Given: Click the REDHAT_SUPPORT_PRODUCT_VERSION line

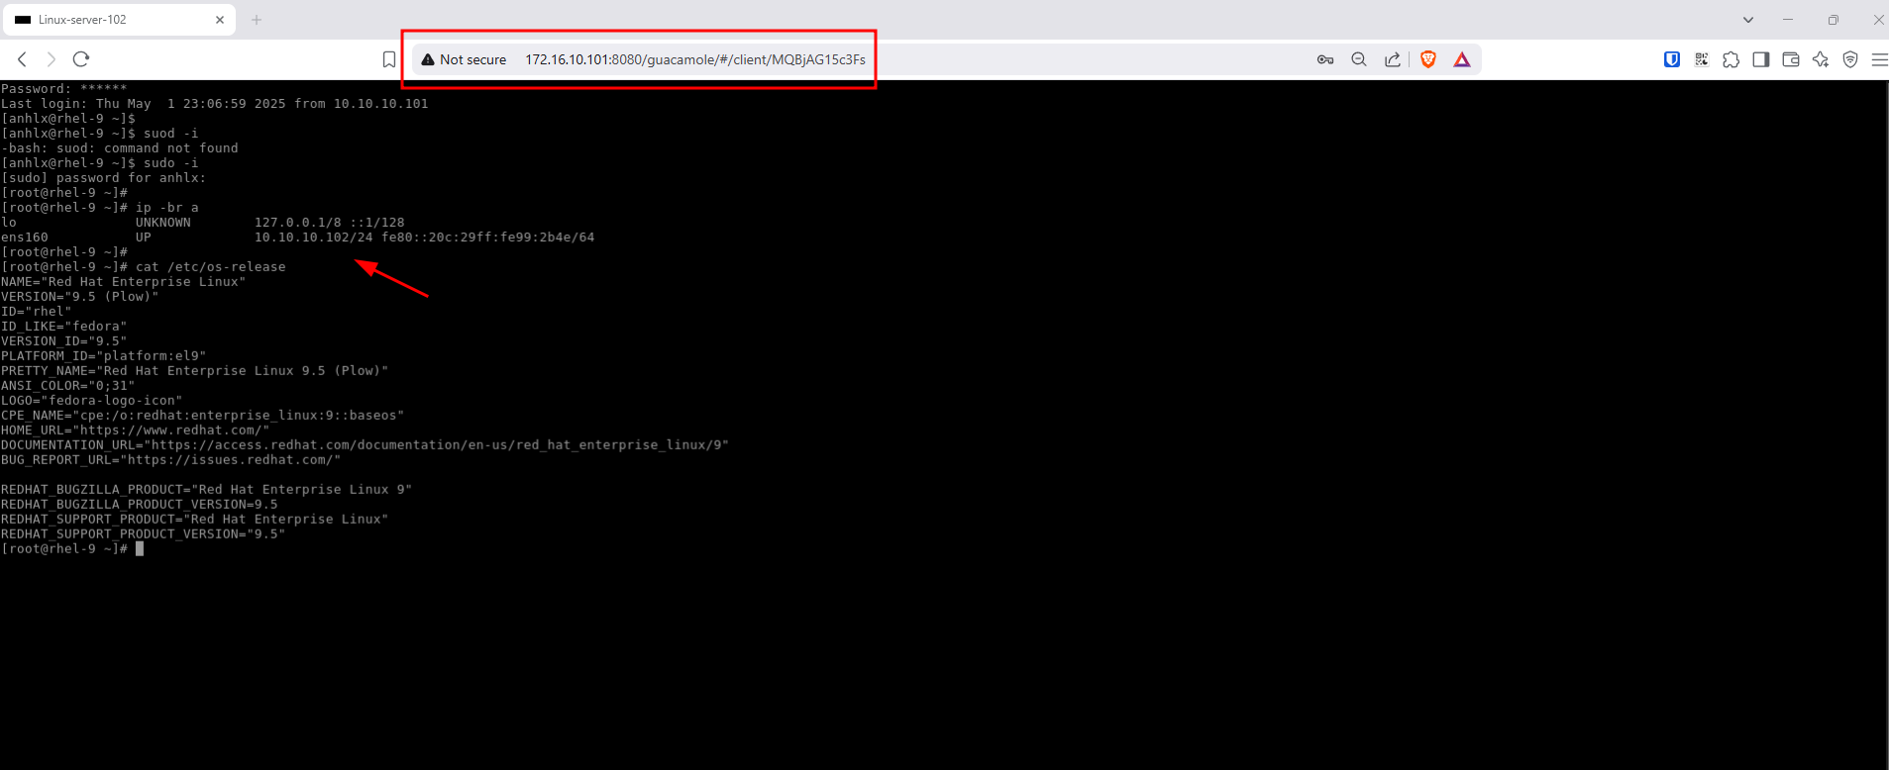Looking at the screenshot, I should 144,534.
